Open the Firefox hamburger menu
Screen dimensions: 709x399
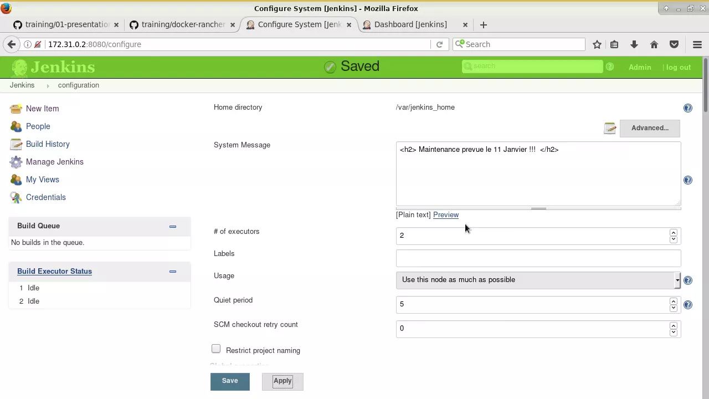tap(697, 44)
